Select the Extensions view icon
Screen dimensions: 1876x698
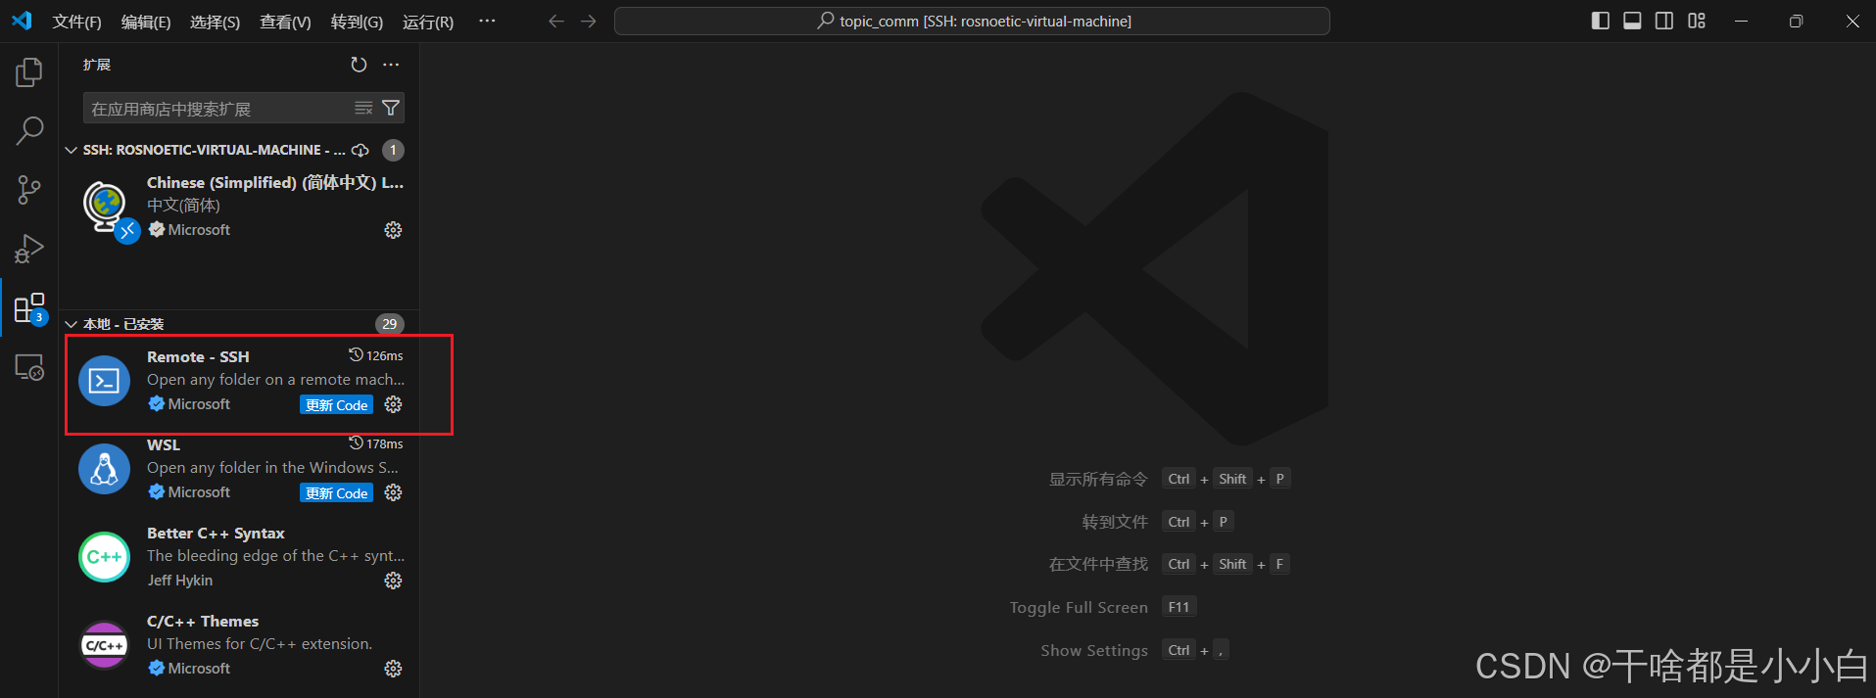point(29,308)
